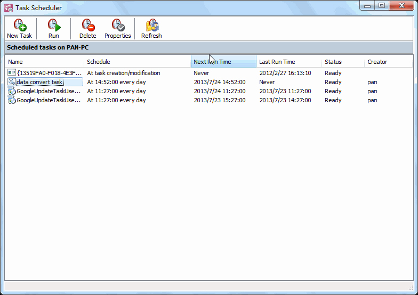Sort tasks by Status column header

pos(343,62)
